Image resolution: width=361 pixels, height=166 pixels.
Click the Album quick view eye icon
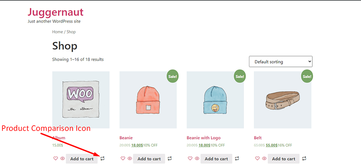click(x=62, y=159)
